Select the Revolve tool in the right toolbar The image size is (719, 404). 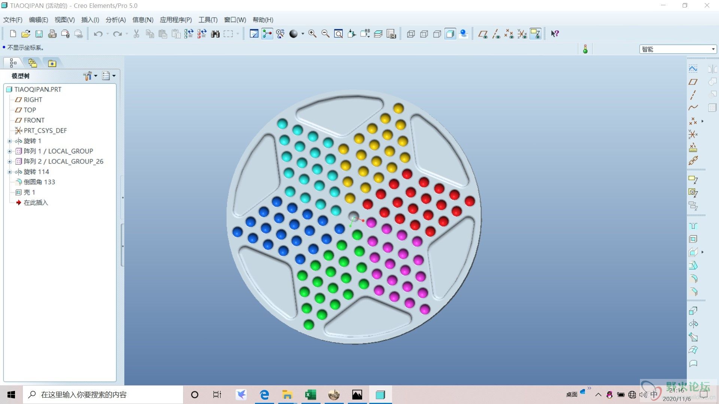click(x=693, y=324)
